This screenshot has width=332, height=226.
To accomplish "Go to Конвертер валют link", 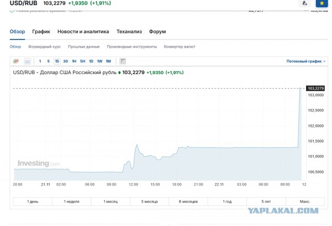I will point(179,47).
